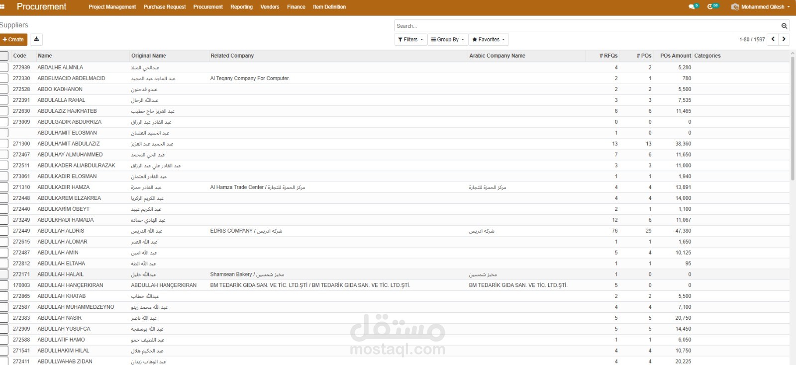Click Mohammed Qilesh user avatar
Viewport: 796px width, 365px height.
point(735,7)
